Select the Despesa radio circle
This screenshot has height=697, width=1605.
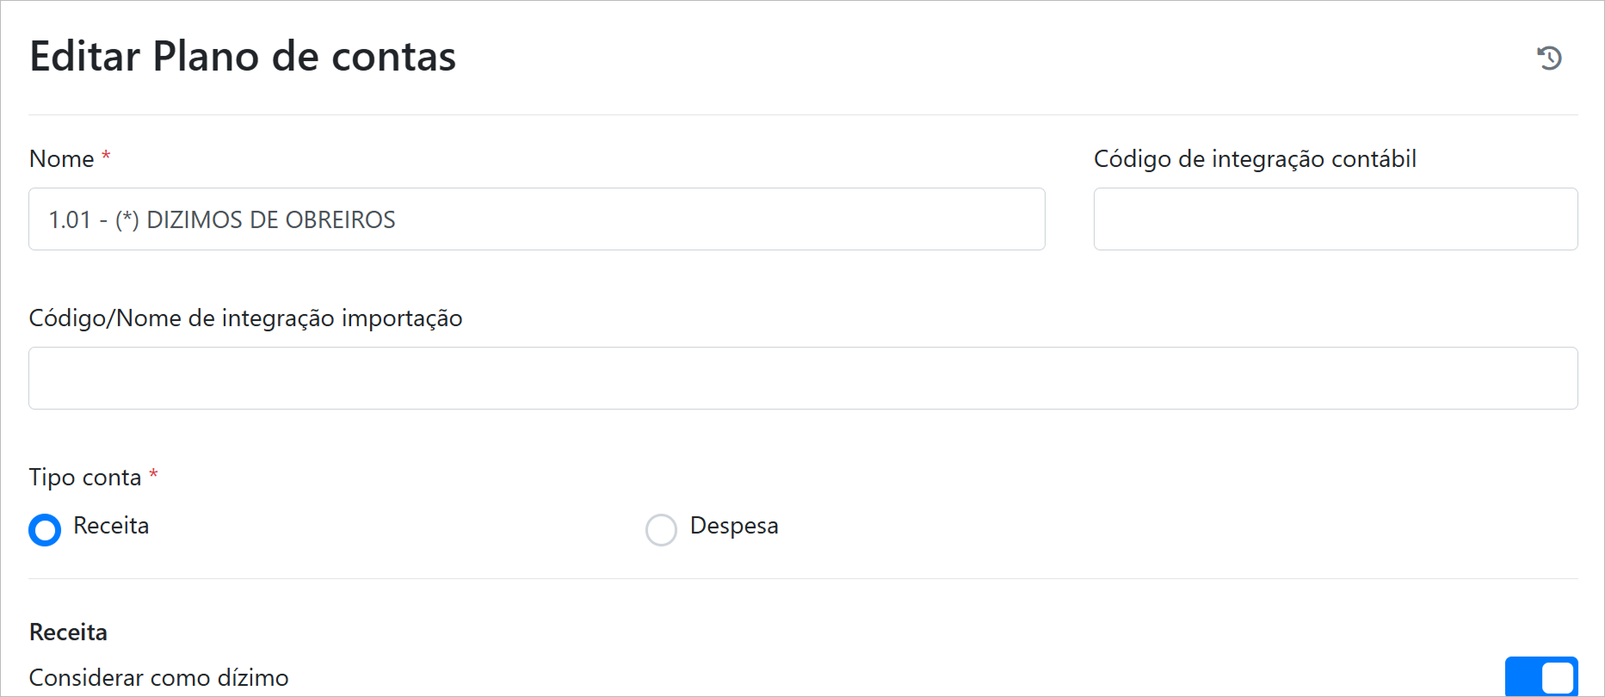661,529
